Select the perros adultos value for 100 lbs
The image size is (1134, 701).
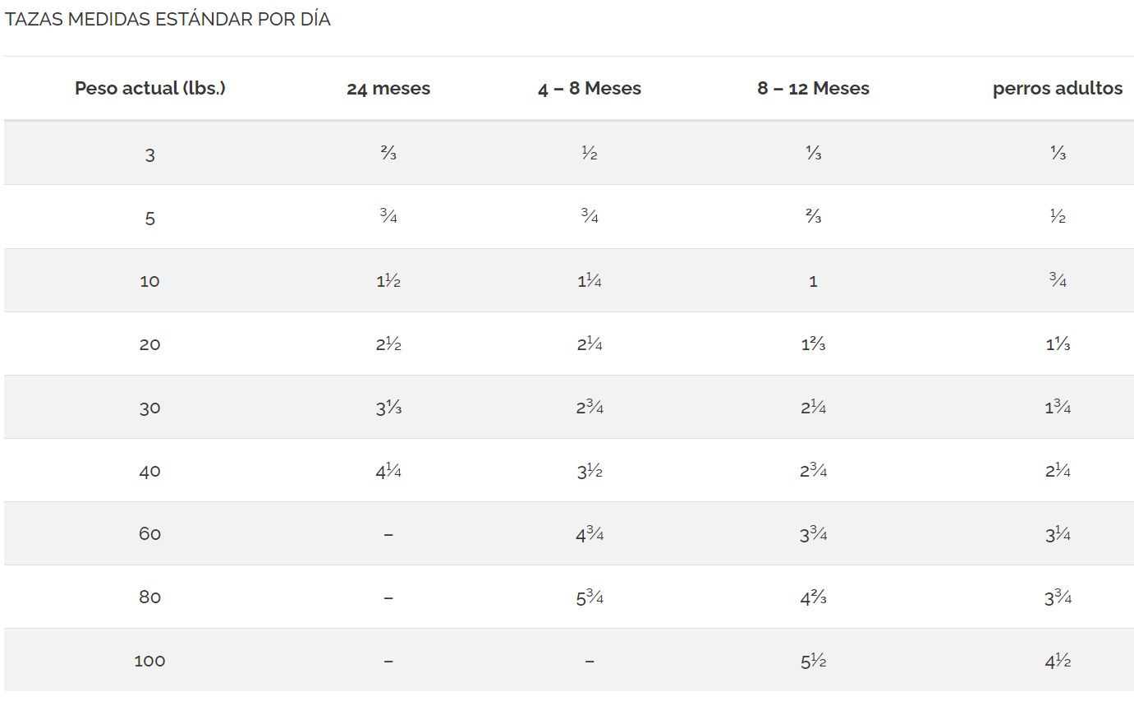[1057, 661]
